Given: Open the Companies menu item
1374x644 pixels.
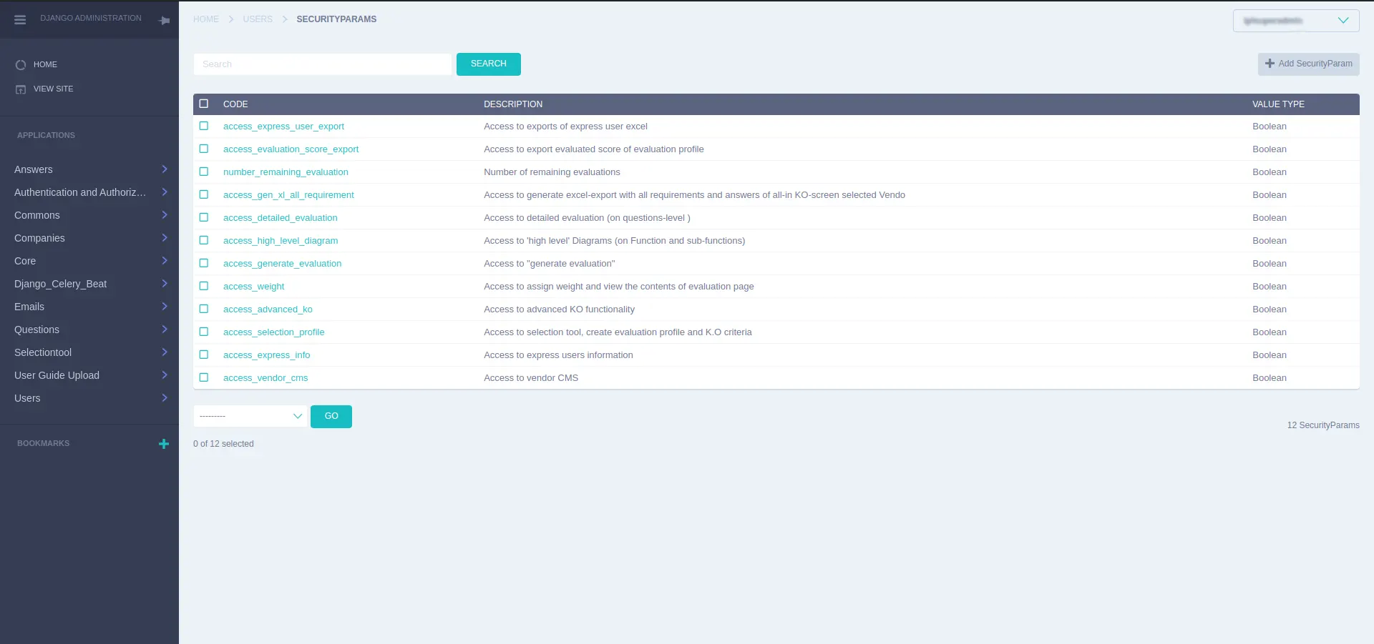Looking at the screenshot, I should pyautogui.click(x=39, y=238).
